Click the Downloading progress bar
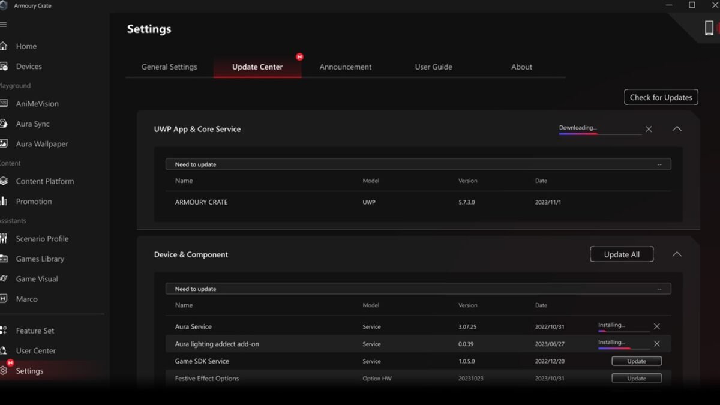Viewport: 720px width, 405px height. click(x=600, y=134)
